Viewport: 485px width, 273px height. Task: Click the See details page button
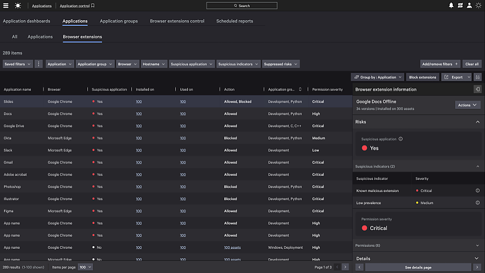418,267
